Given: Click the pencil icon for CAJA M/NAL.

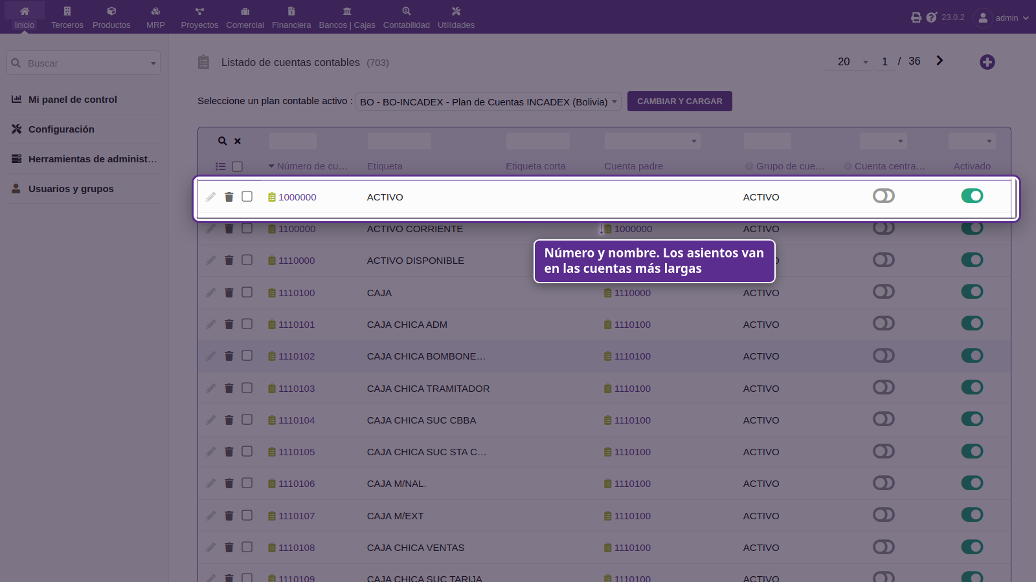Looking at the screenshot, I should click(211, 483).
